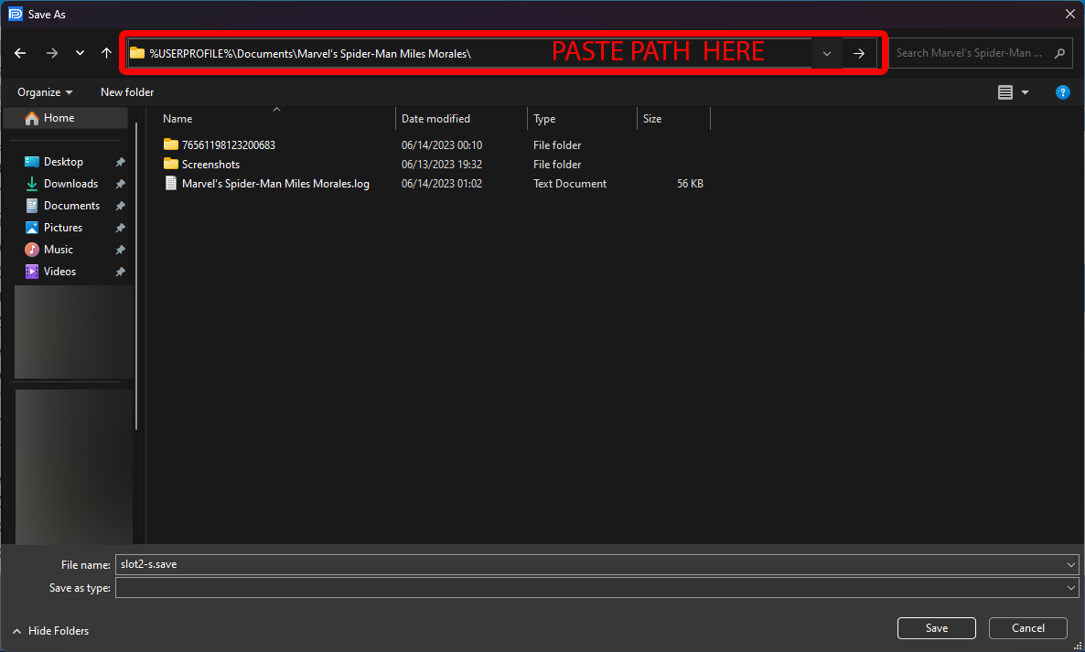Click the address bar path text
Screen dimensions: 1085x652
coord(310,53)
